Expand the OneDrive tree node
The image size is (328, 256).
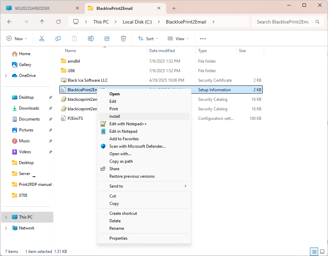pos(6,76)
